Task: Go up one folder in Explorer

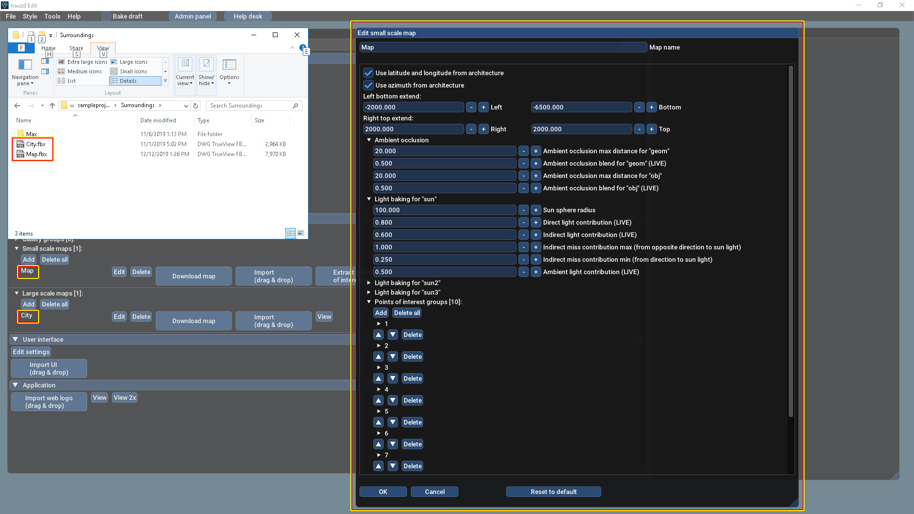Action: (52, 106)
